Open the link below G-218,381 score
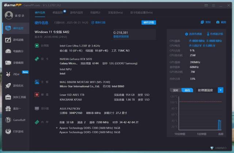The image size is (234, 153). tap(121, 37)
